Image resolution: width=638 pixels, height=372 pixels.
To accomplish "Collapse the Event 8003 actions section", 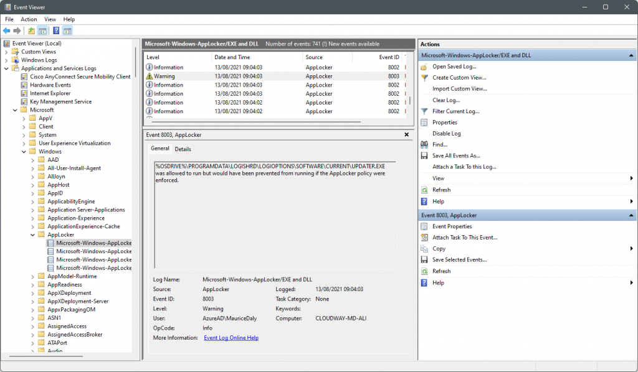I will (631, 215).
